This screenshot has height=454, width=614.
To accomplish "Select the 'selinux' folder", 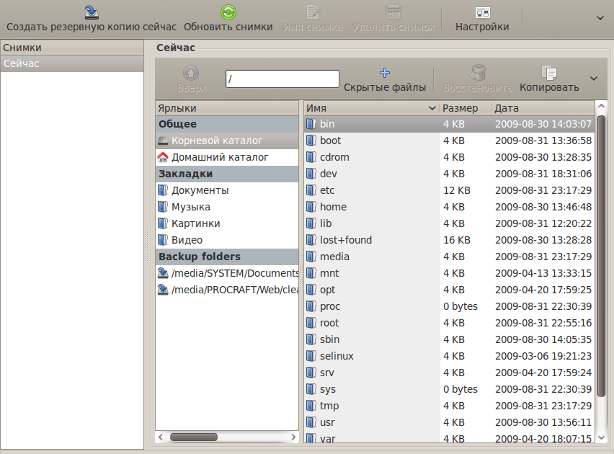I will [450, 356].
